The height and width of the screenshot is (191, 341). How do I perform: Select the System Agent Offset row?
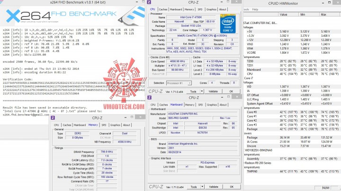point(292,103)
